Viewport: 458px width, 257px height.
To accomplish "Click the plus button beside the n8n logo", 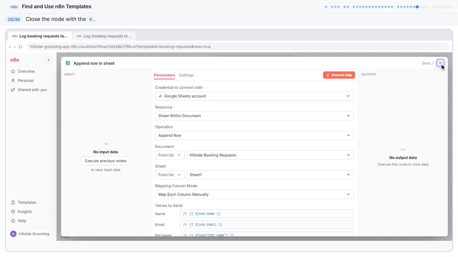I will pos(48,60).
